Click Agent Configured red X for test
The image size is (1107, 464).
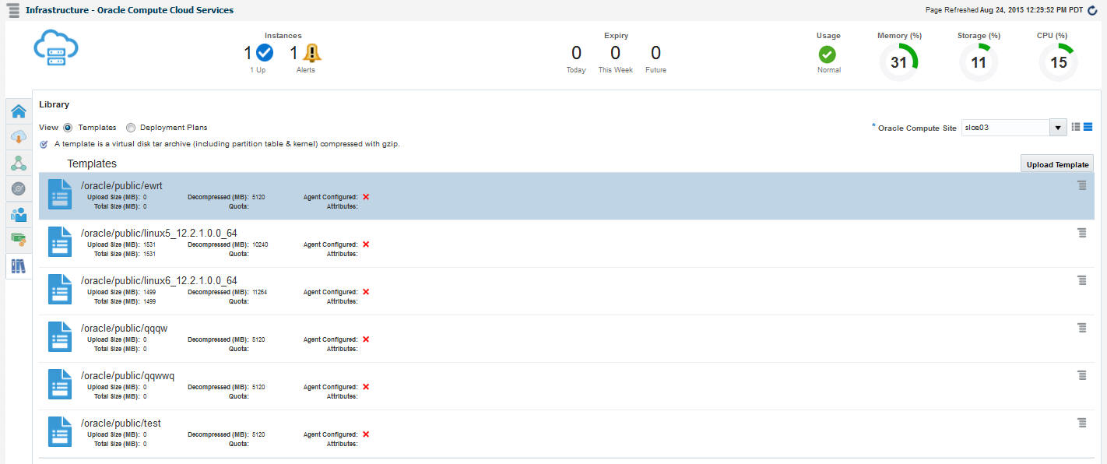(366, 434)
